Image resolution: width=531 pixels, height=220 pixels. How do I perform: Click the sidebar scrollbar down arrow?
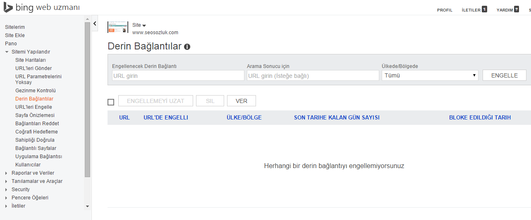[87, 206]
